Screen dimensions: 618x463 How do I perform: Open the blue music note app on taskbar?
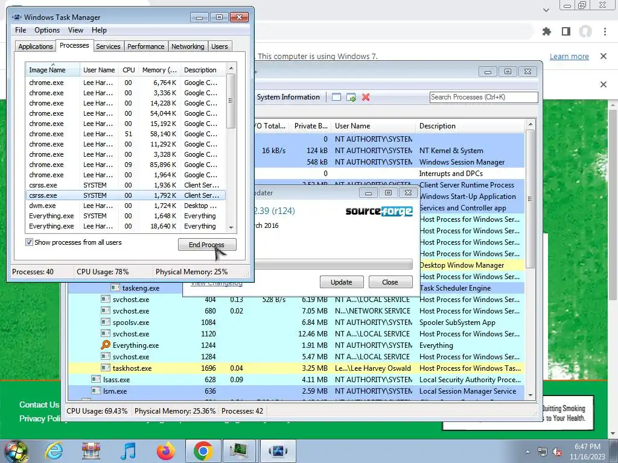[128, 451]
